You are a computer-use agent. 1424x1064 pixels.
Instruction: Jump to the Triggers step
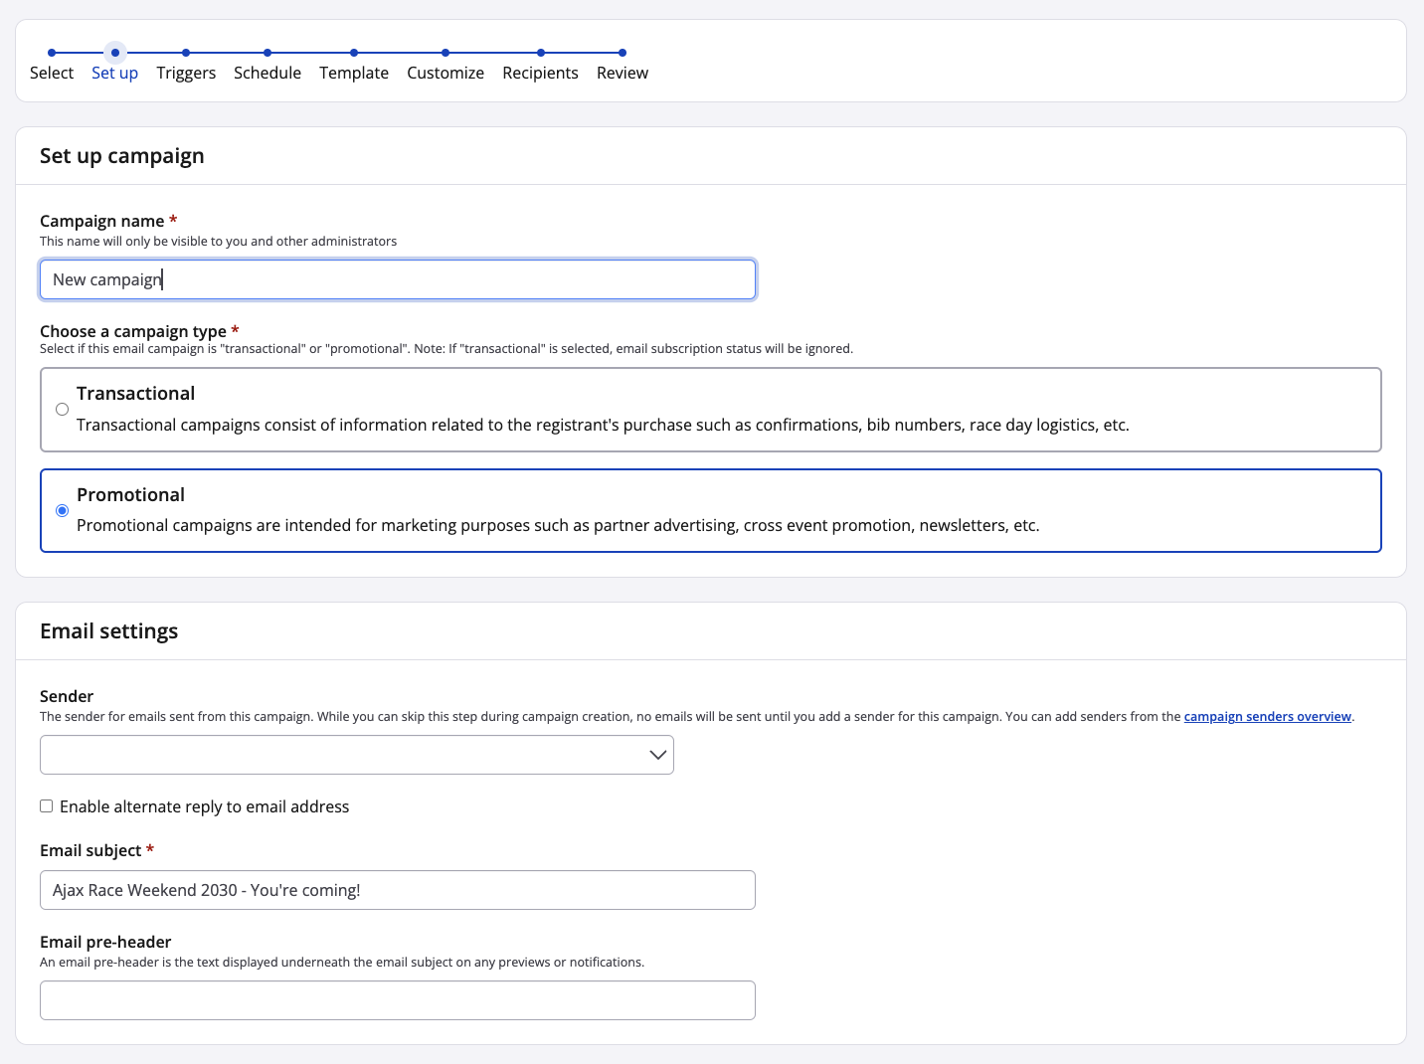[x=186, y=73]
